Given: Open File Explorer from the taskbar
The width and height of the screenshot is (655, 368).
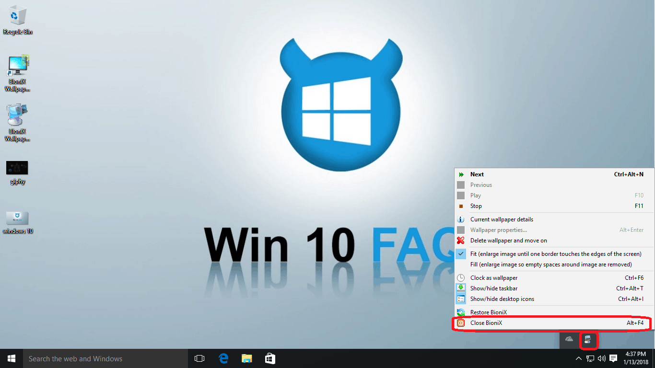Looking at the screenshot, I should click(x=246, y=358).
